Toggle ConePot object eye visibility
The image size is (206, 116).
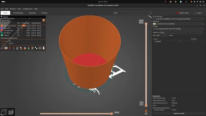[x=180, y=42]
